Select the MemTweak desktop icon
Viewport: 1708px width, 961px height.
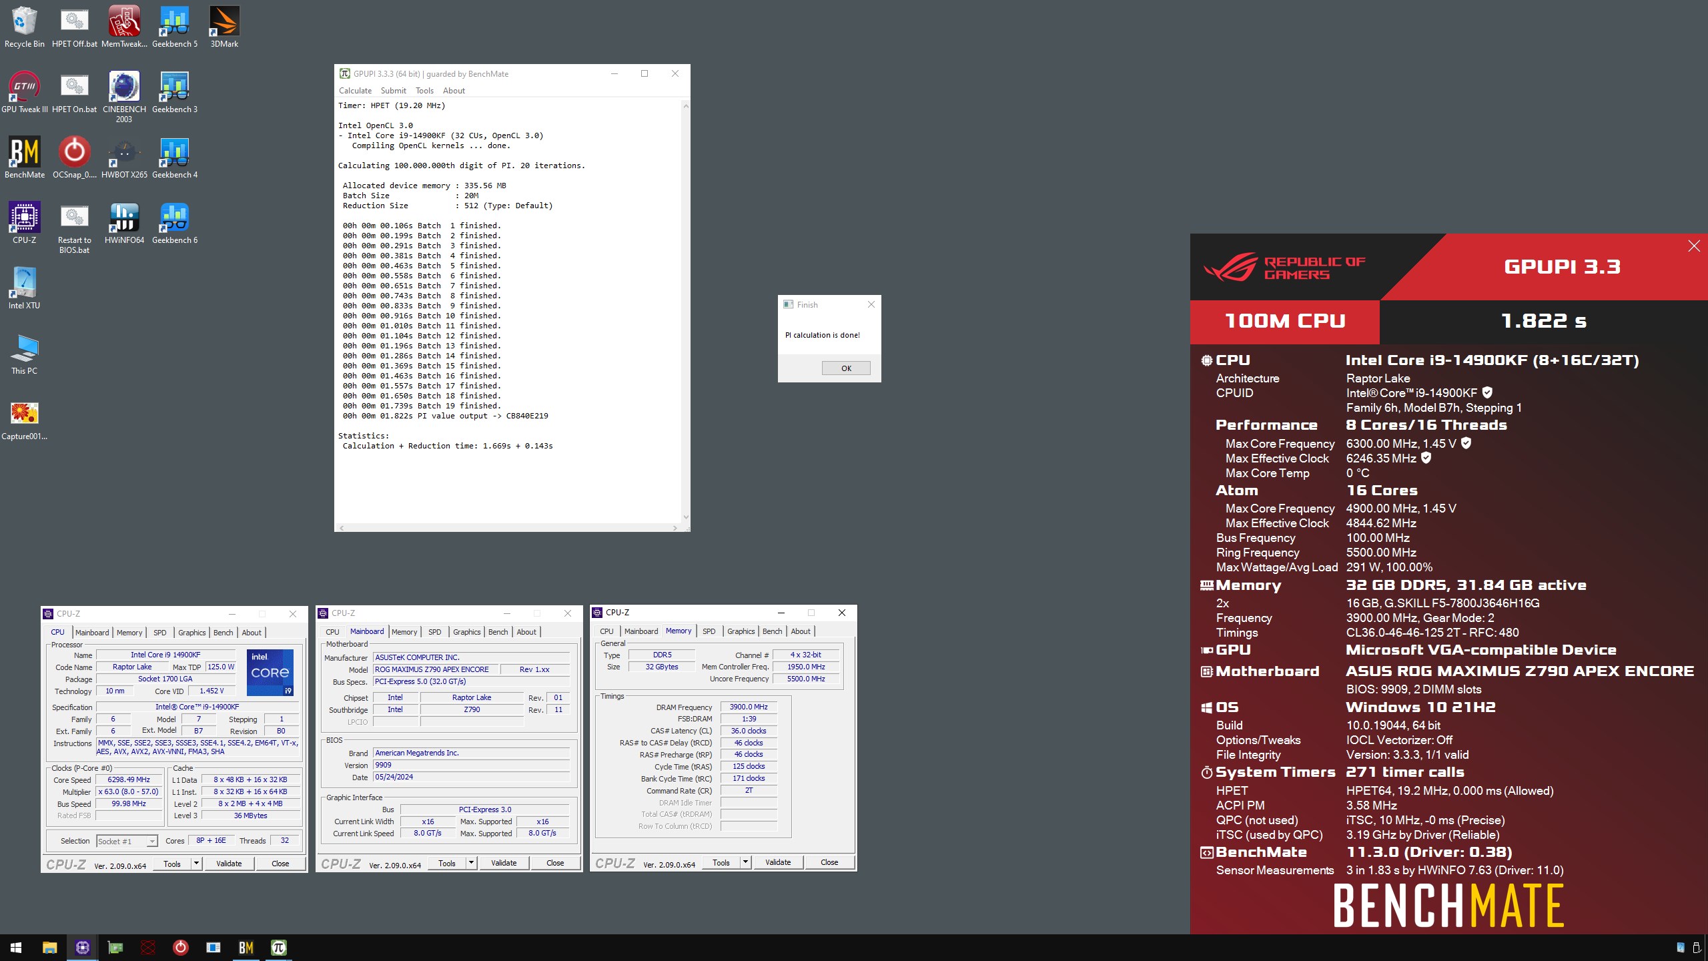124,27
